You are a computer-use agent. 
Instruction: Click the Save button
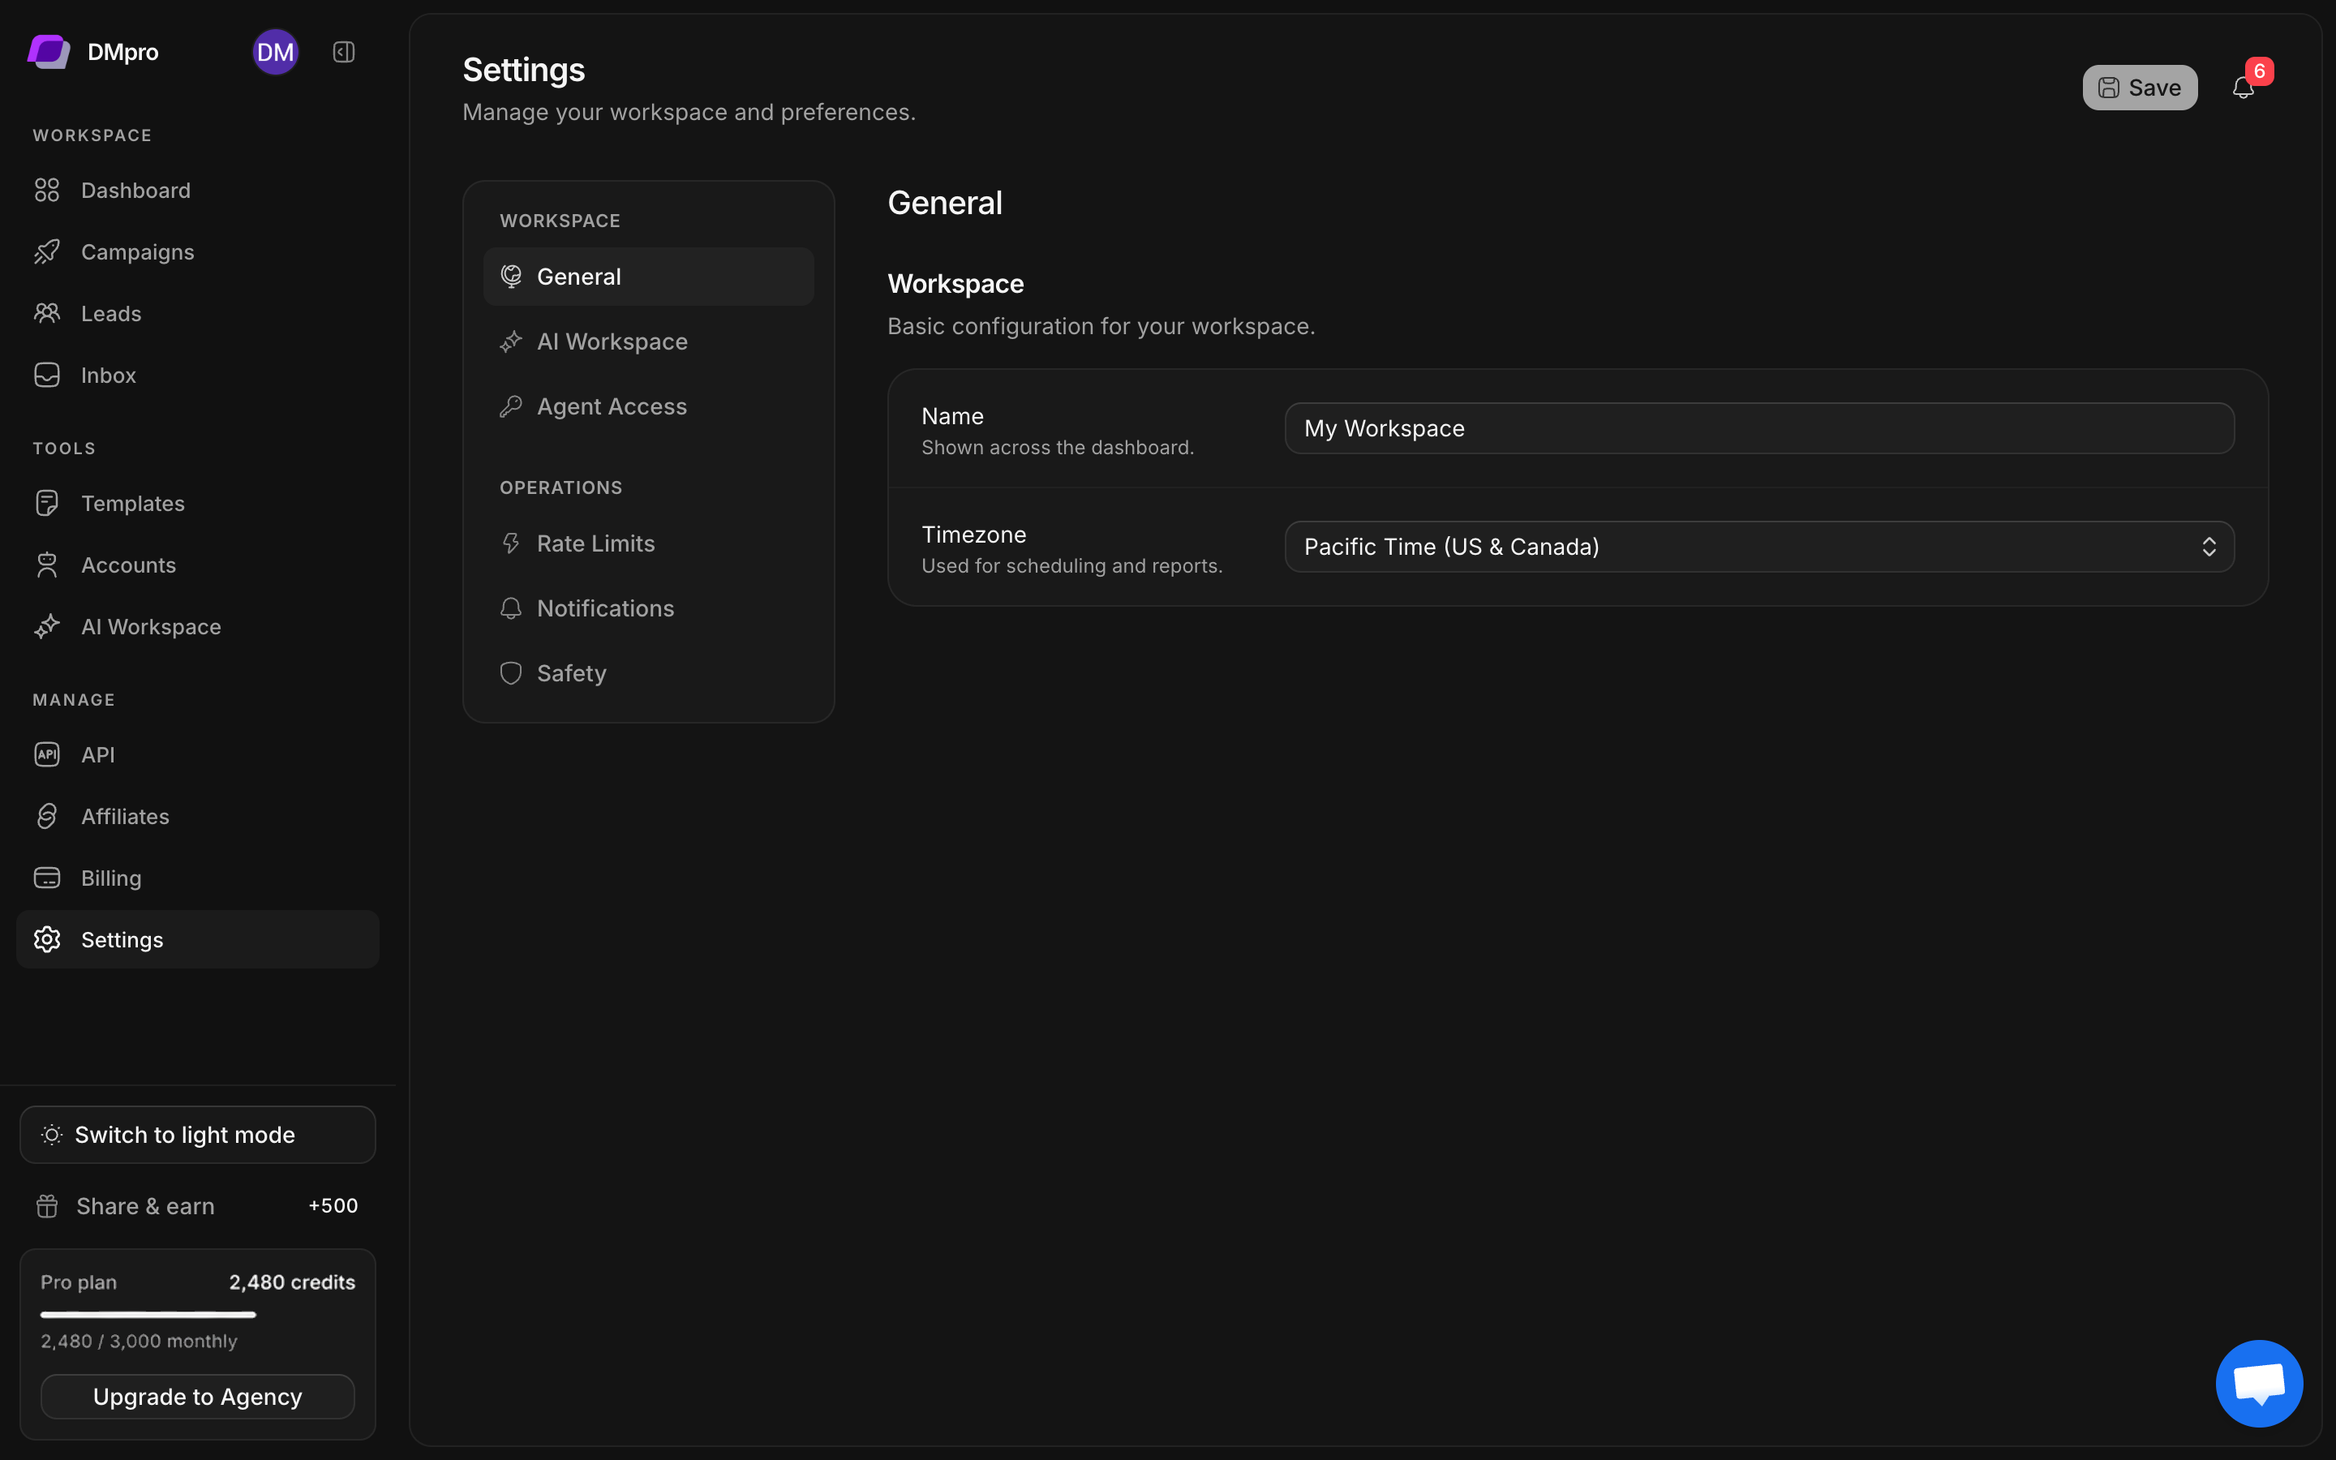point(2140,87)
